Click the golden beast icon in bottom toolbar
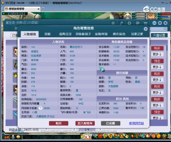171x142 pixels. [121, 136]
